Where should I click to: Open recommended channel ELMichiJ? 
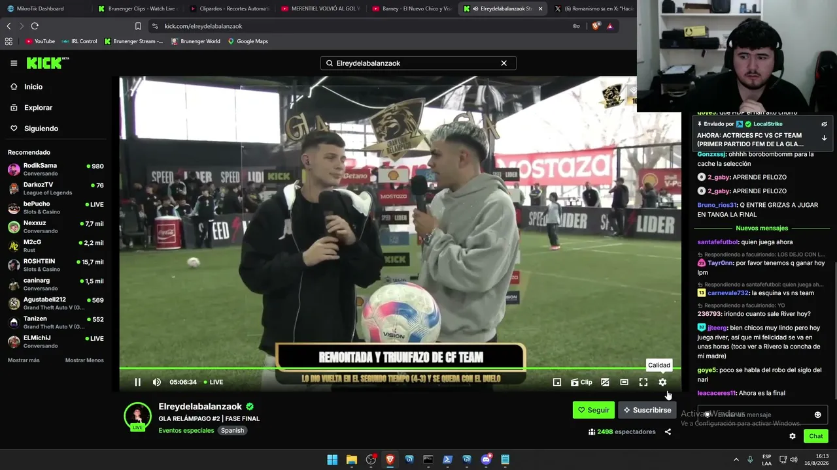[x=56, y=341]
